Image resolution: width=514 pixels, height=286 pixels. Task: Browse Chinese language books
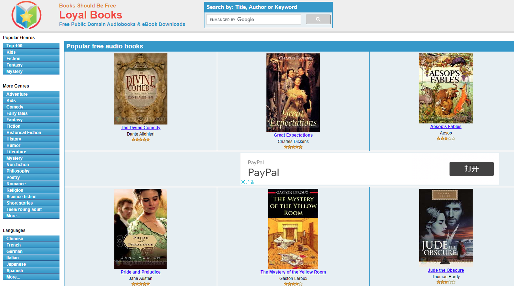[31, 239]
